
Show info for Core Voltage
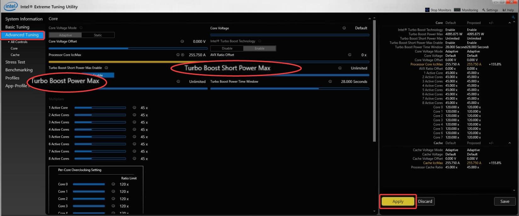(x=344, y=28)
